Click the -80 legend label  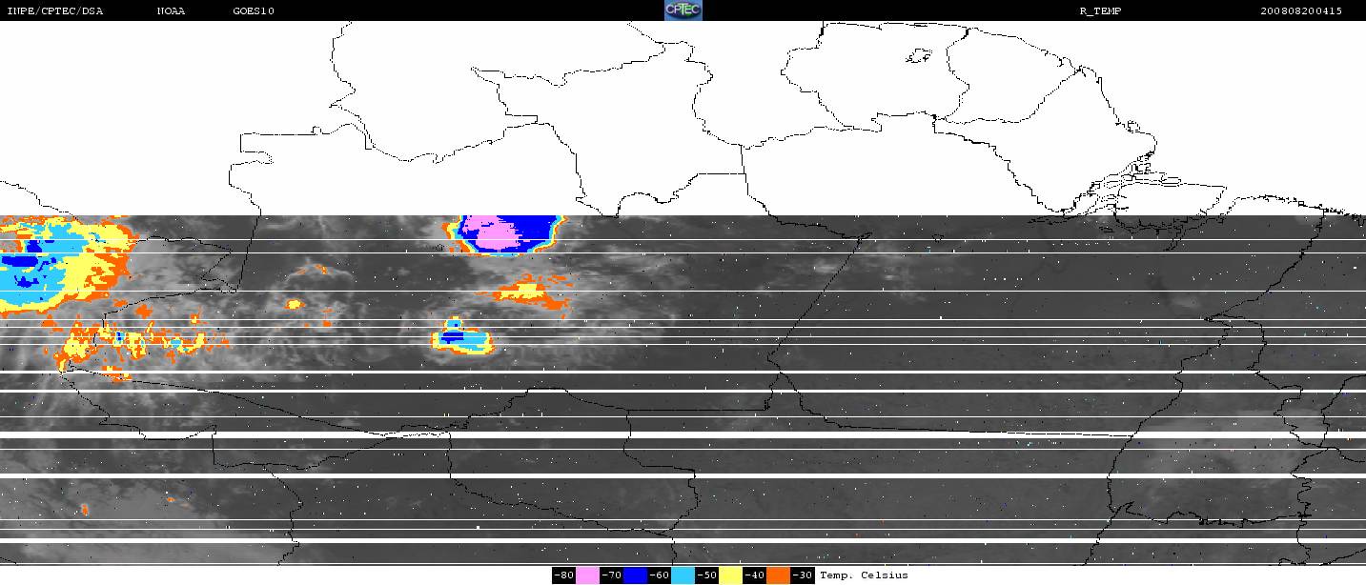click(x=563, y=575)
